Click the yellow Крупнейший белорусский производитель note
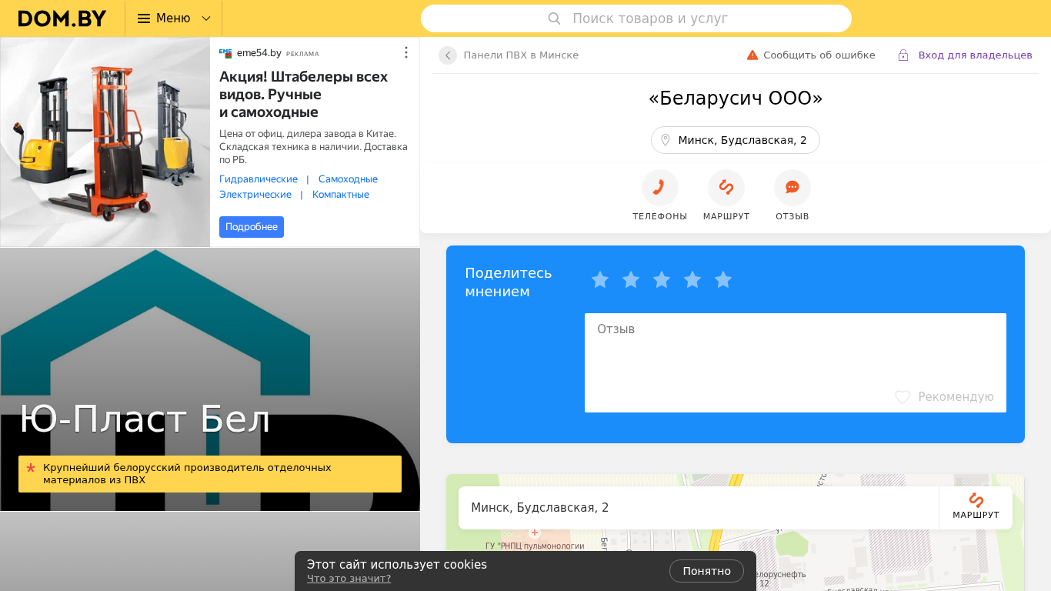 [210, 474]
